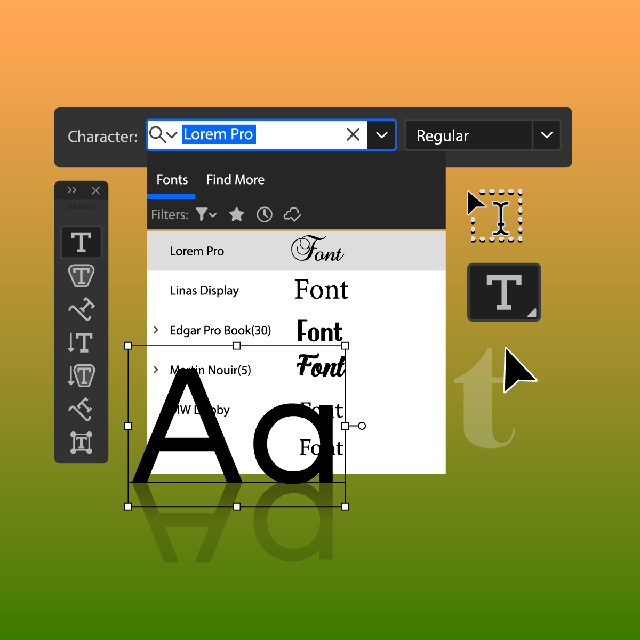Switch to the Find More tab
Screen dimensions: 640x640
pyautogui.click(x=235, y=180)
